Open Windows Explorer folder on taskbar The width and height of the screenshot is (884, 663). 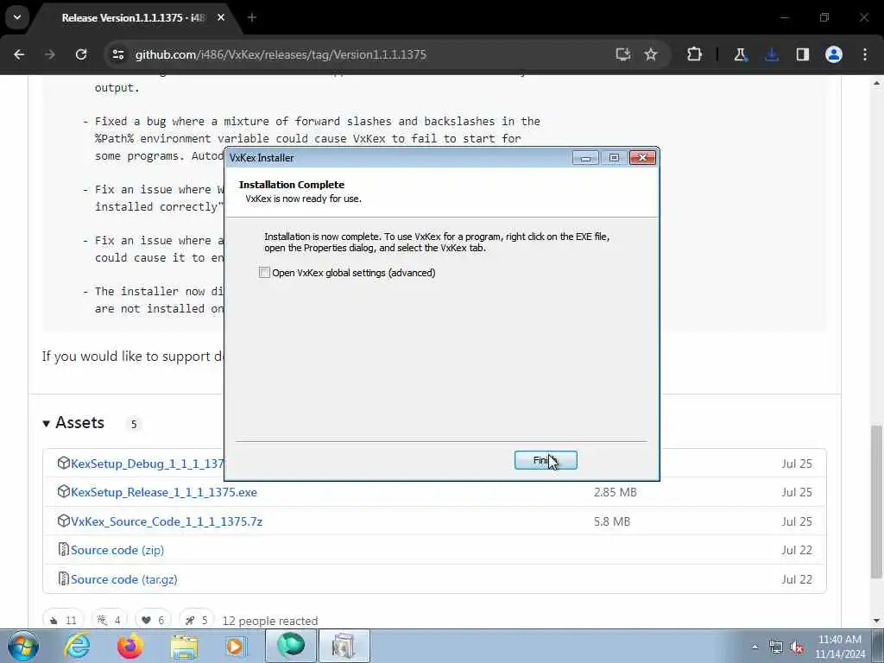tap(184, 647)
